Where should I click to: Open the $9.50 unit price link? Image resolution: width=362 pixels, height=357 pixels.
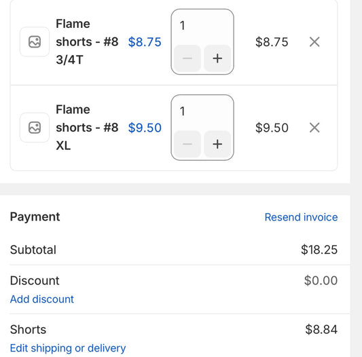(x=145, y=128)
